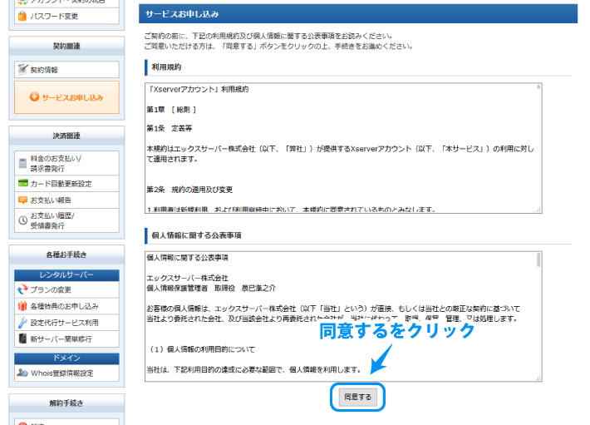
Task: Click the 契約関連 panel heading
Action: point(66,46)
